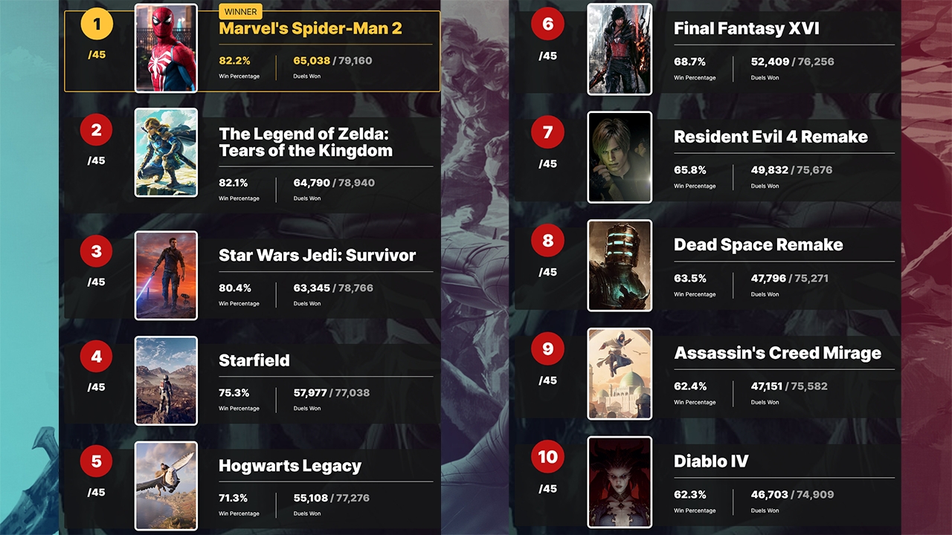952x535 pixels.
Task: Click the red rank 2 circle badge
Action: 96,131
